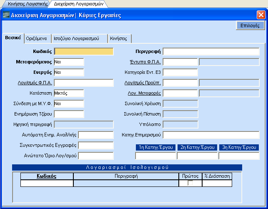Click the 2η Κατηγ.Έργου header button

[x=197, y=147]
